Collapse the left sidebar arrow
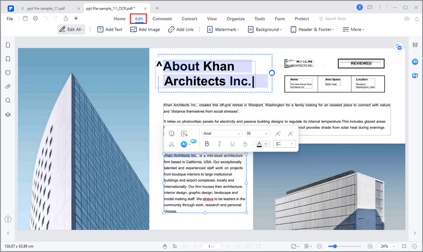 (x=8, y=233)
